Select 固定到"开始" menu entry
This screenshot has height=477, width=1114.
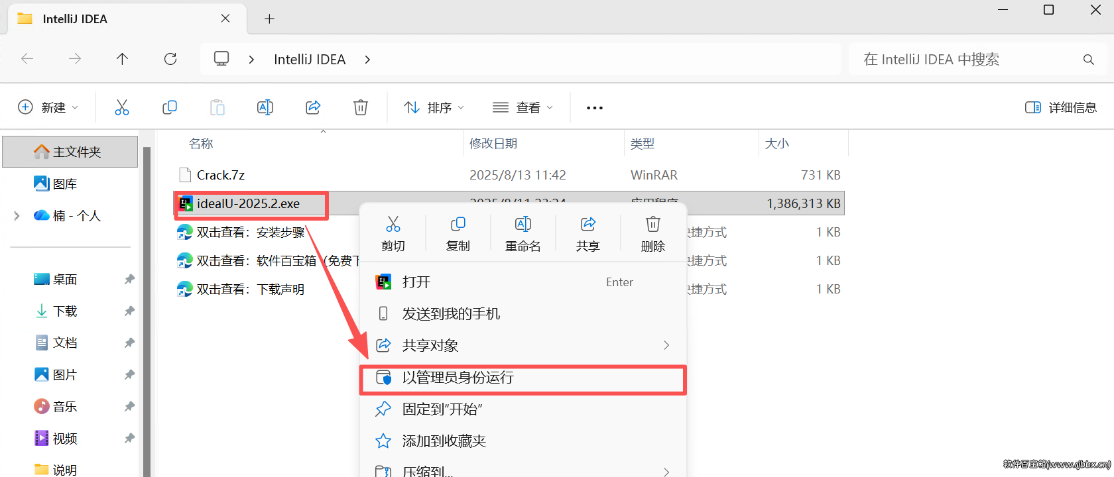point(523,409)
